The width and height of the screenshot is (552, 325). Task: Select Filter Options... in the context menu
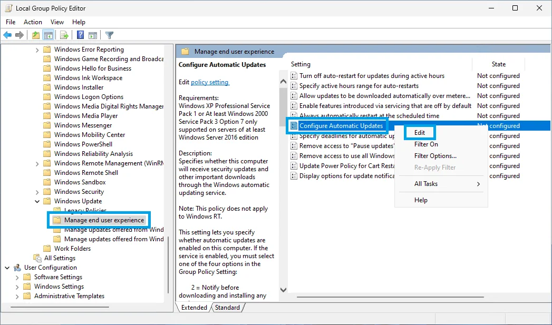(435, 156)
